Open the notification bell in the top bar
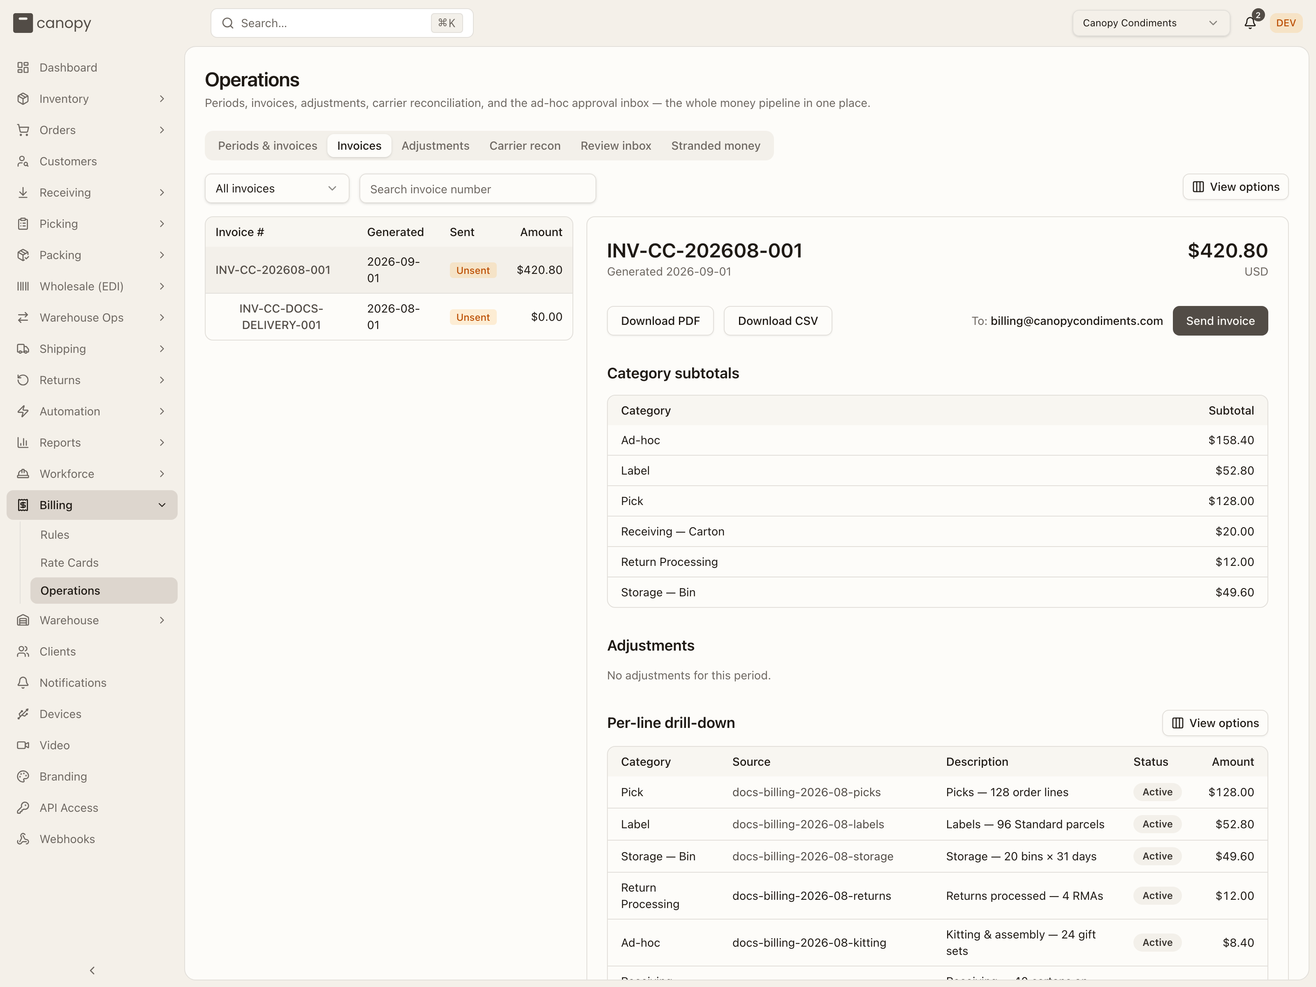The height and width of the screenshot is (987, 1316). click(1250, 23)
